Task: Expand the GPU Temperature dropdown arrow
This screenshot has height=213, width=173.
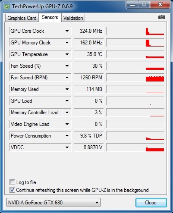Action: point(67,54)
